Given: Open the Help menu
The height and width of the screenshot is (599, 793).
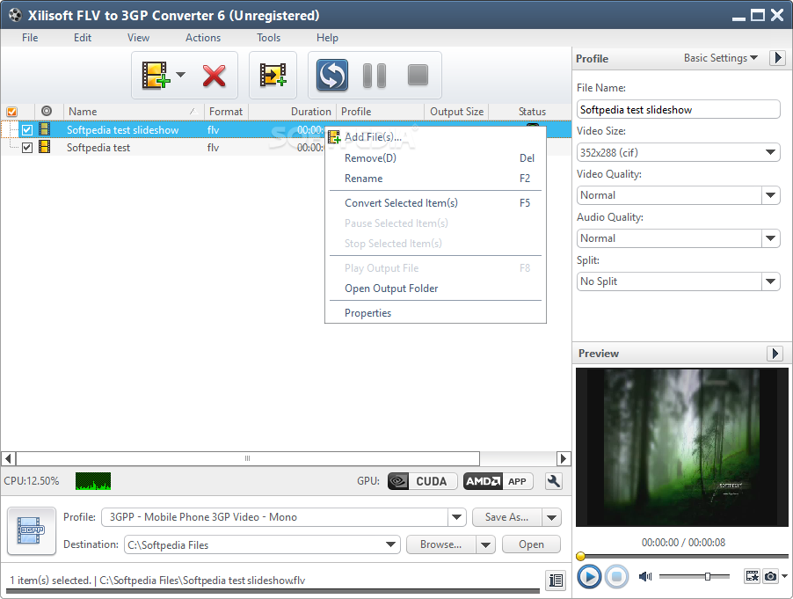Looking at the screenshot, I should [x=327, y=38].
